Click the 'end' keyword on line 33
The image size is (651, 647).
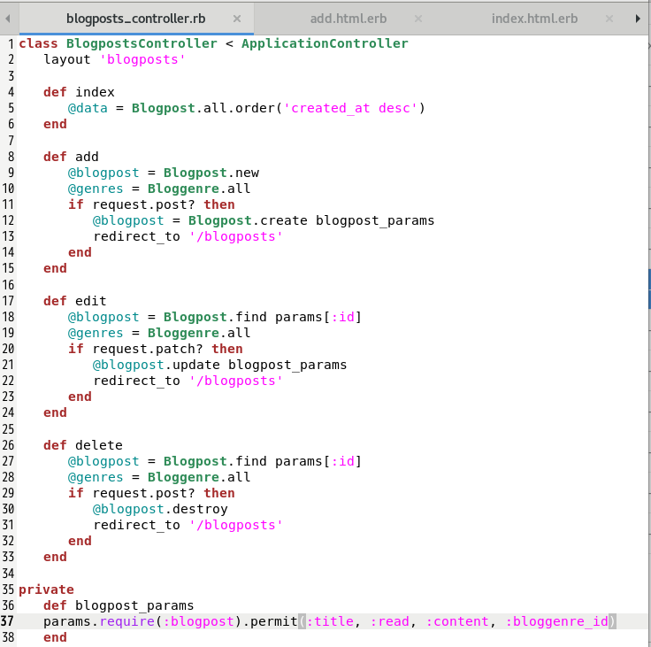(55, 557)
